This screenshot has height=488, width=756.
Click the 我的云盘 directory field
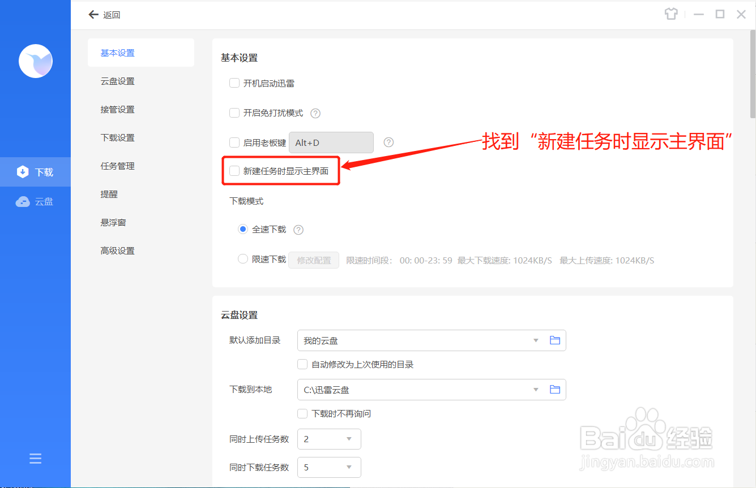(x=432, y=340)
